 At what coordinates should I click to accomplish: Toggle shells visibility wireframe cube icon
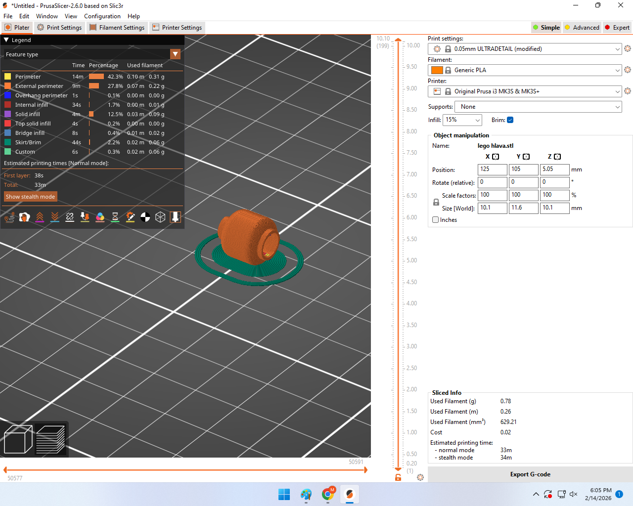click(x=160, y=217)
